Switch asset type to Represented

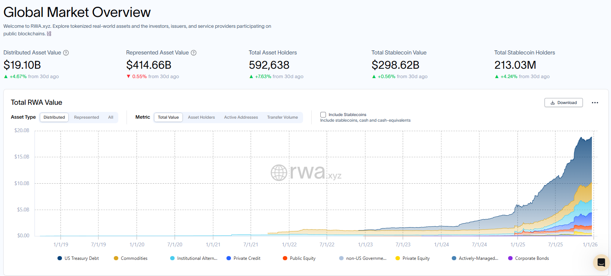click(x=86, y=117)
